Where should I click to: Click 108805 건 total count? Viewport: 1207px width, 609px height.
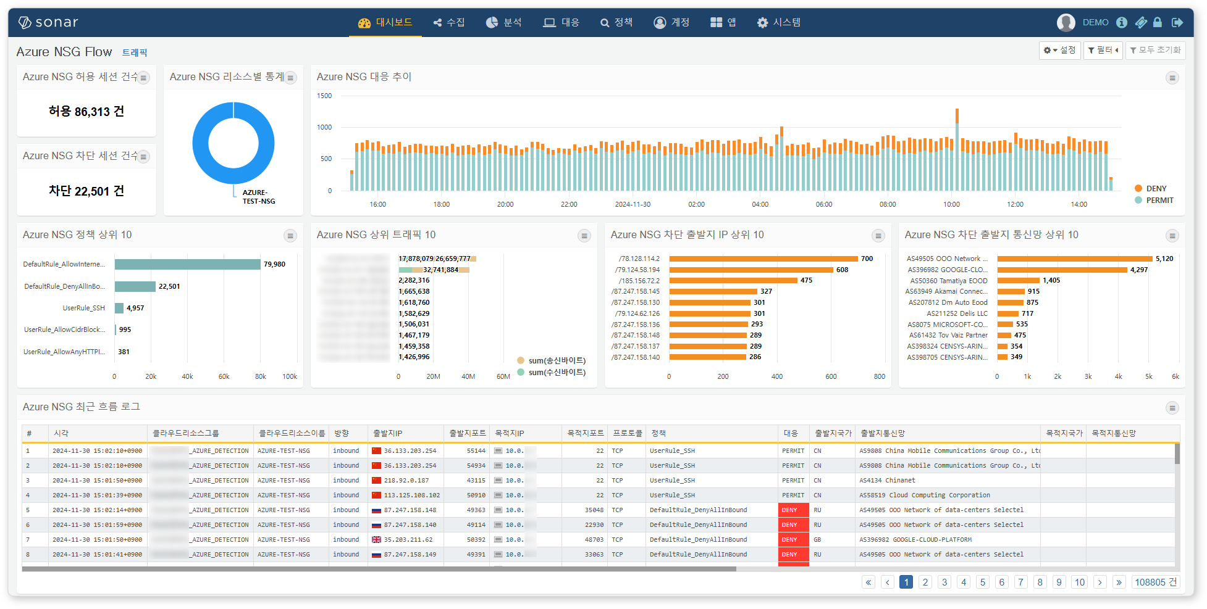pyautogui.click(x=1155, y=582)
